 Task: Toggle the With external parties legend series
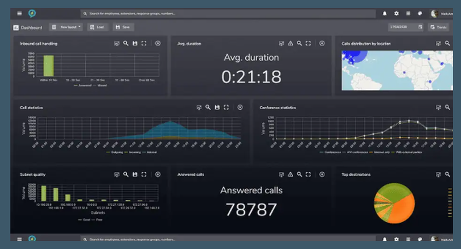pyautogui.click(x=407, y=152)
